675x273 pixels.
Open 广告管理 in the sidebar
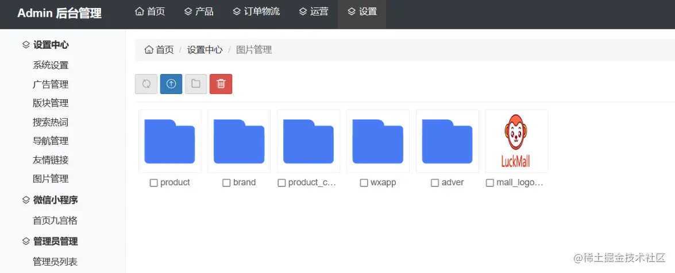pos(51,84)
